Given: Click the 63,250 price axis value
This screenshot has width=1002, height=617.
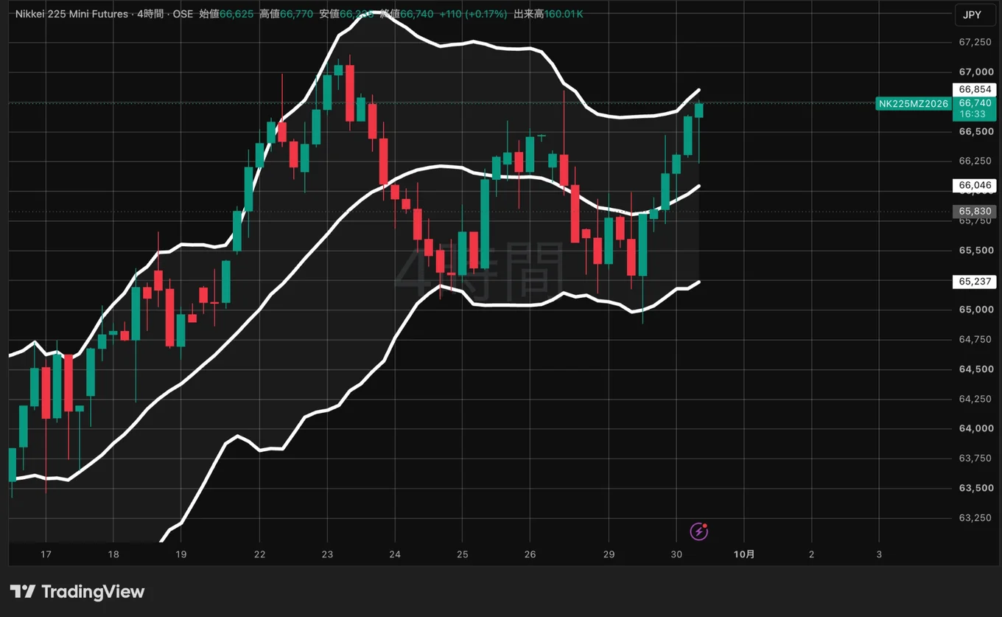Looking at the screenshot, I should pyautogui.click(x=975, y=517).
